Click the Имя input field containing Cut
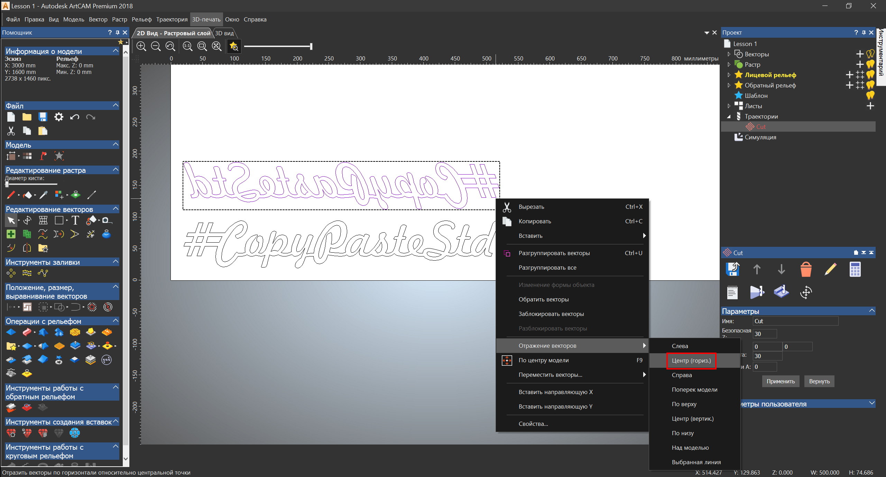Image resolution: width=886 pixels, height=477 pixels. tap(795, 321)
